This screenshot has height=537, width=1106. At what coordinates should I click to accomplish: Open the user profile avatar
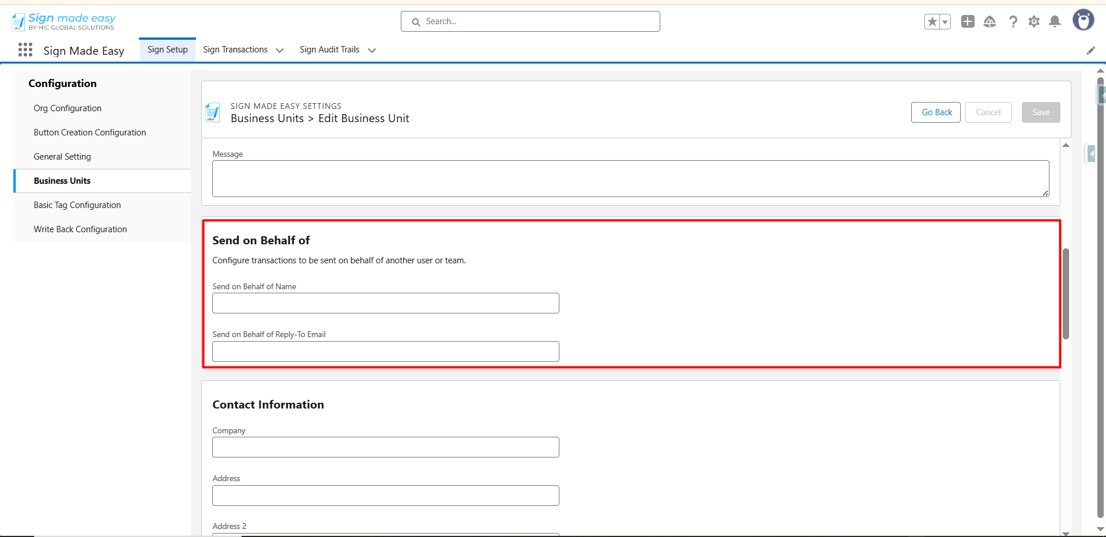1083,20
